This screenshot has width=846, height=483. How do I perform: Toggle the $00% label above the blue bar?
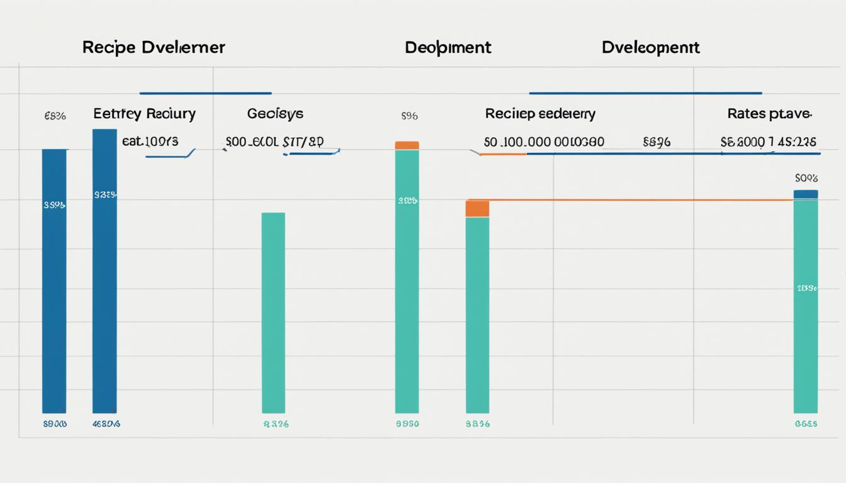click(x=807, y=178)
